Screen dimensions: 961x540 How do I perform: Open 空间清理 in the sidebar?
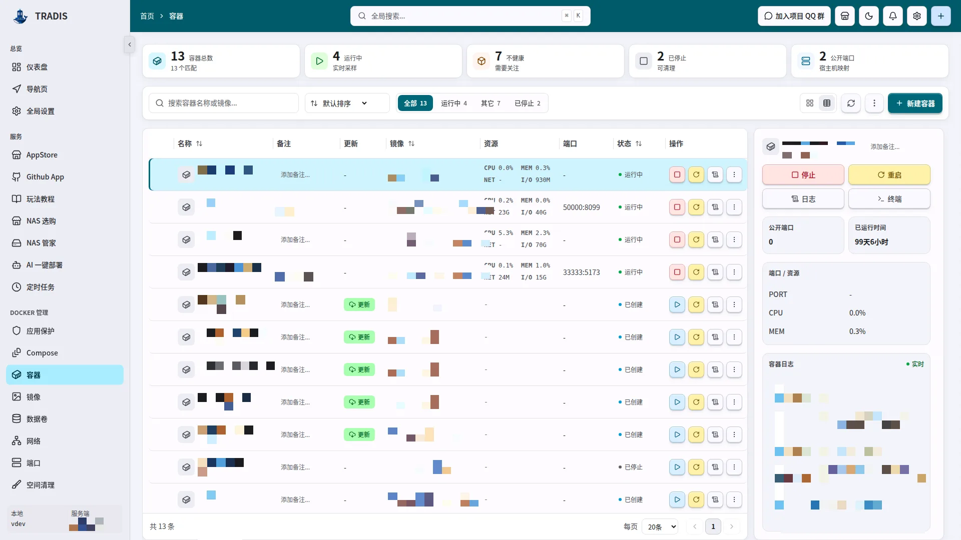point(65,485)
